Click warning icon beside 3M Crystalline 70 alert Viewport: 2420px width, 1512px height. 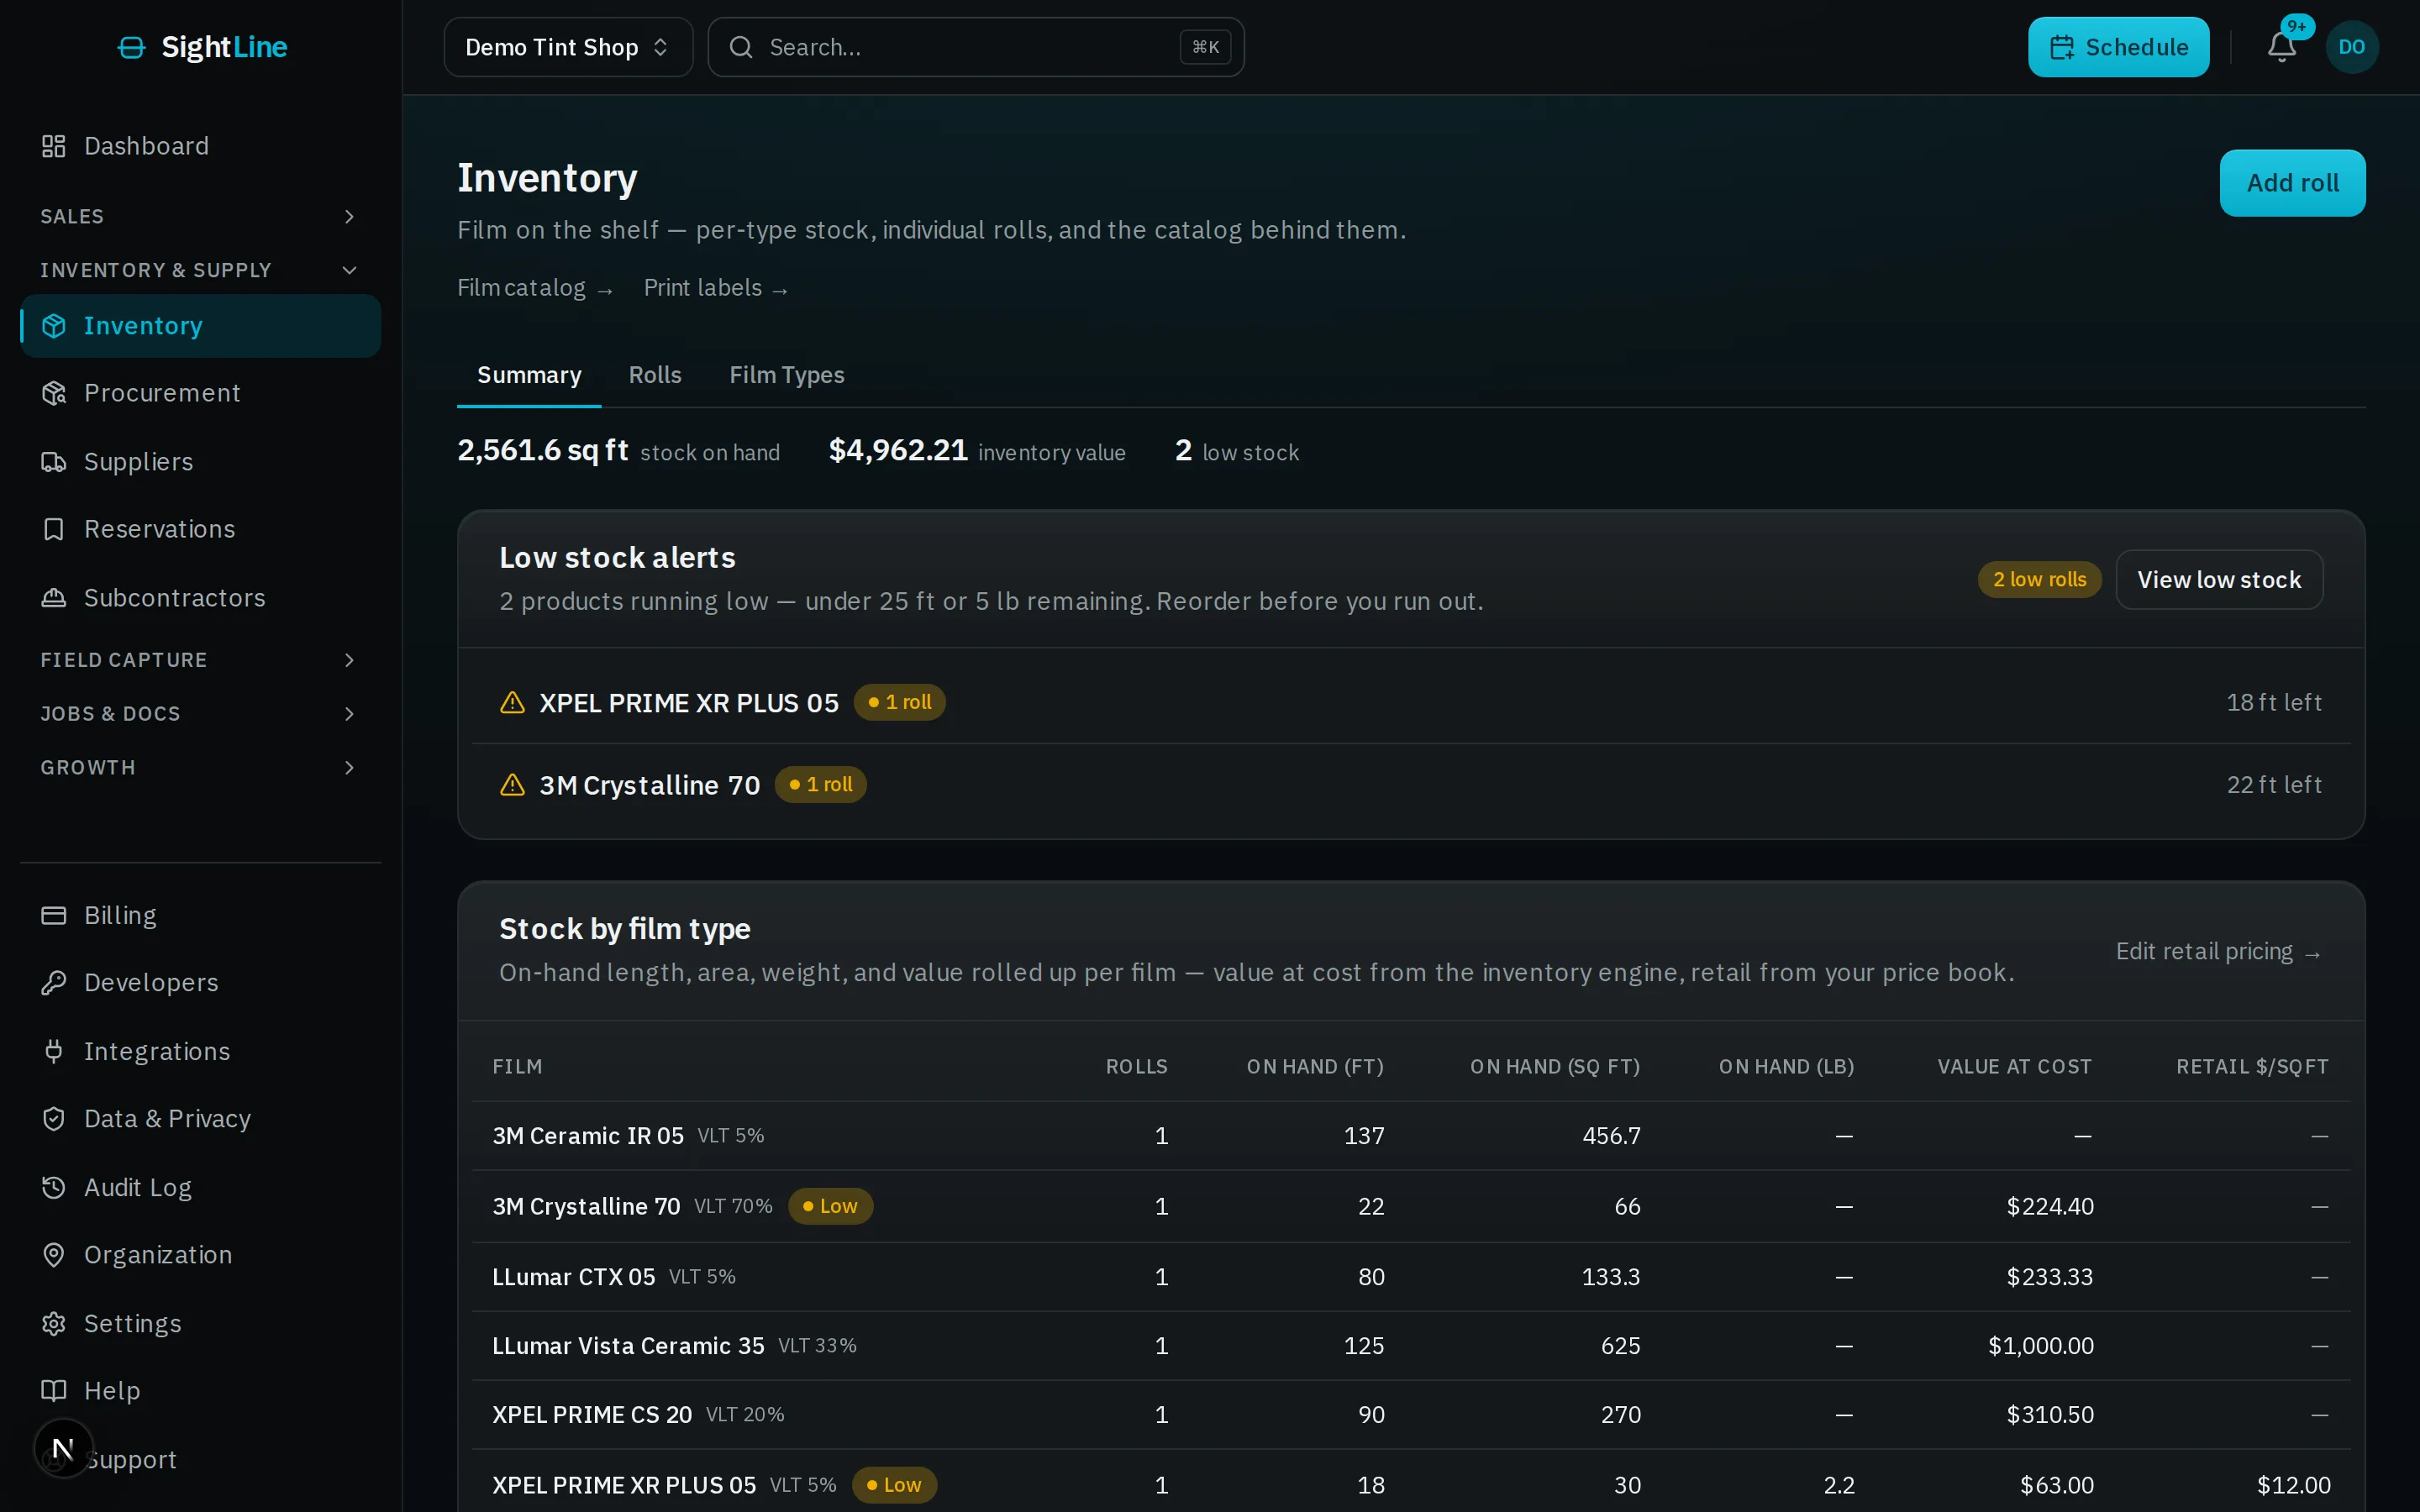pyautogui.click(x=512, y=785)
